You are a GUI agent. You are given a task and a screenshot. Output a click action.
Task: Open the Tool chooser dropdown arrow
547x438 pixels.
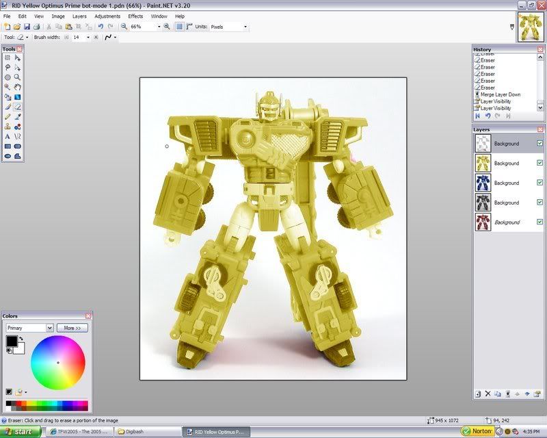point(27,37)
